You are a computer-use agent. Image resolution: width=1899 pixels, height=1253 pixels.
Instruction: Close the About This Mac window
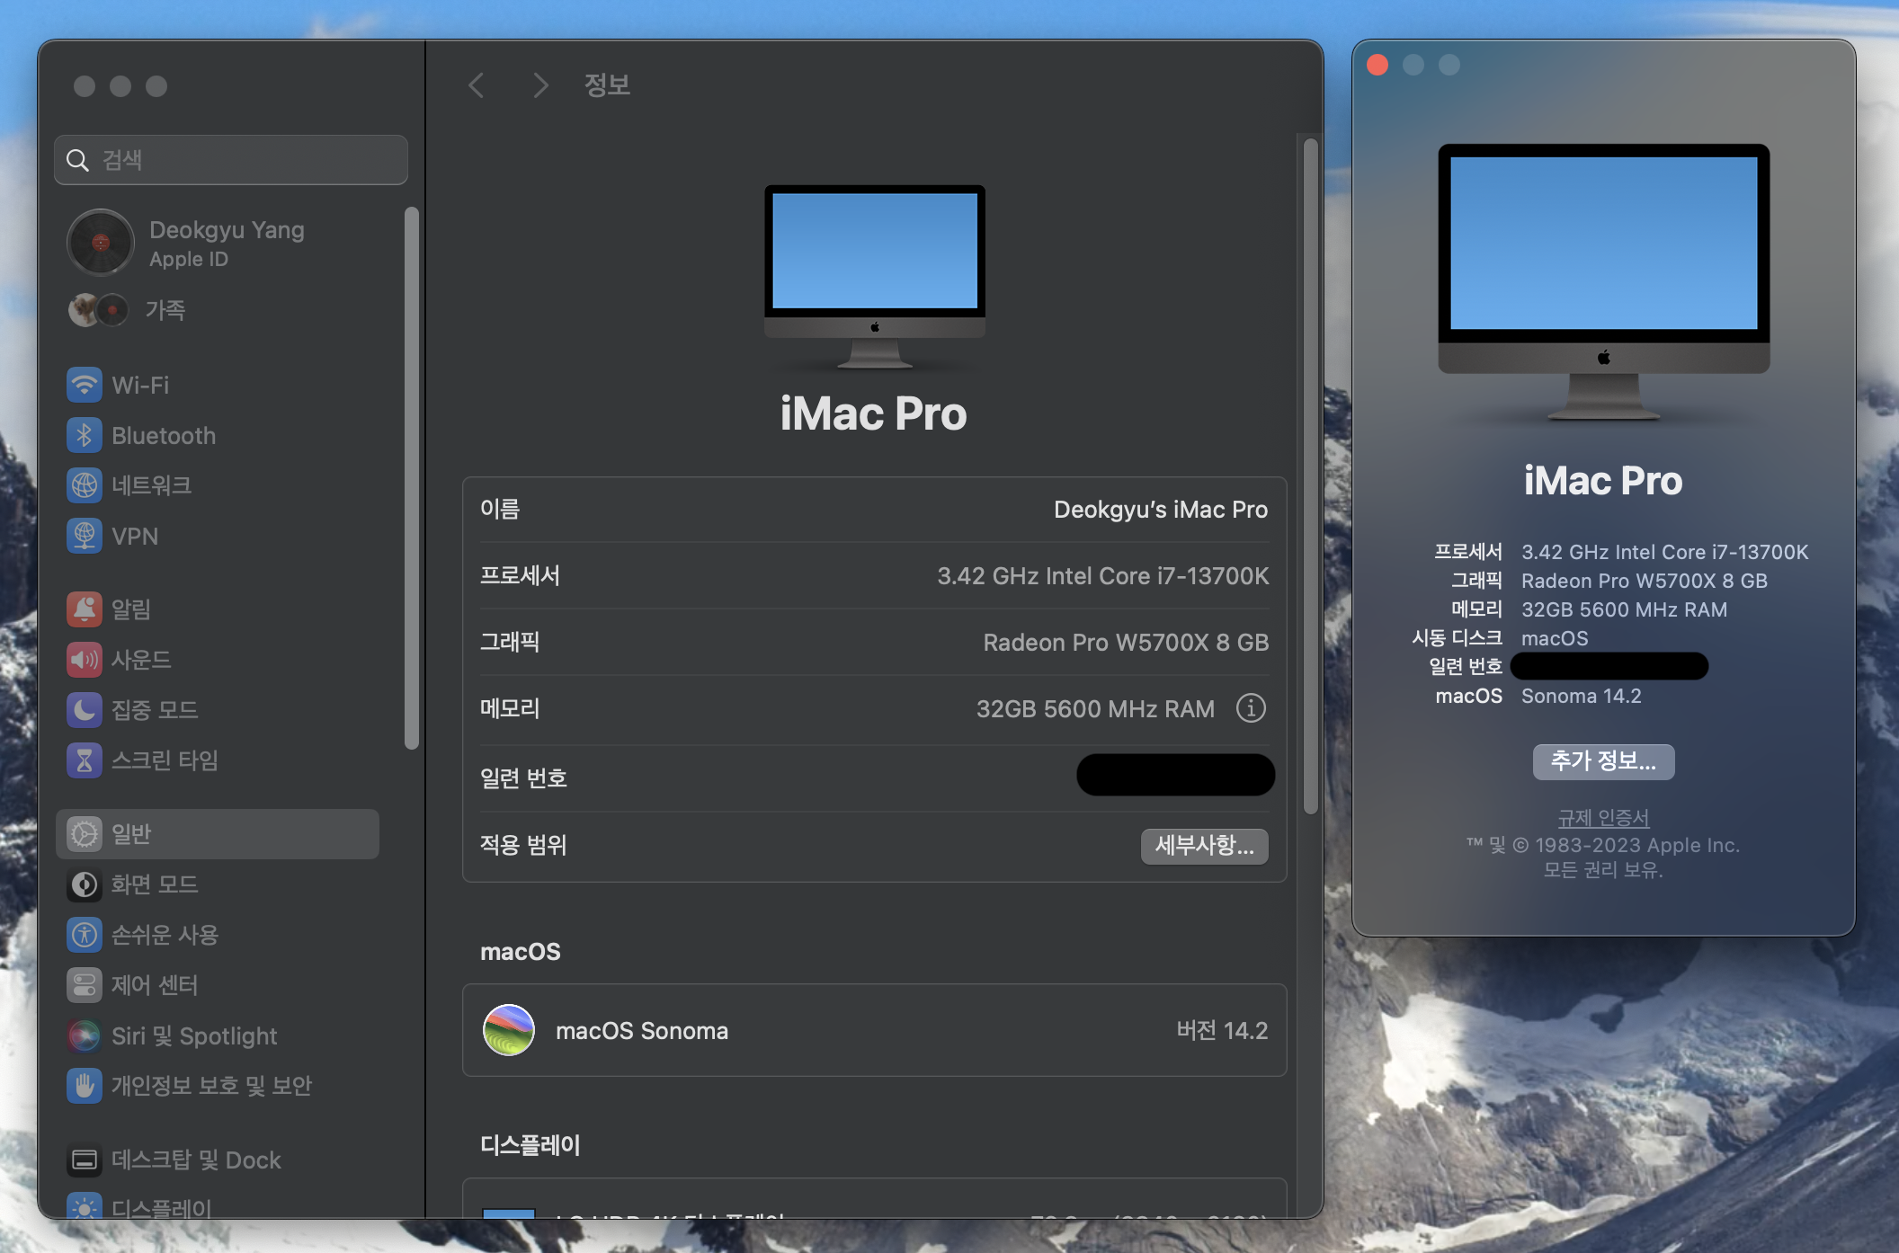point(1377,65)
